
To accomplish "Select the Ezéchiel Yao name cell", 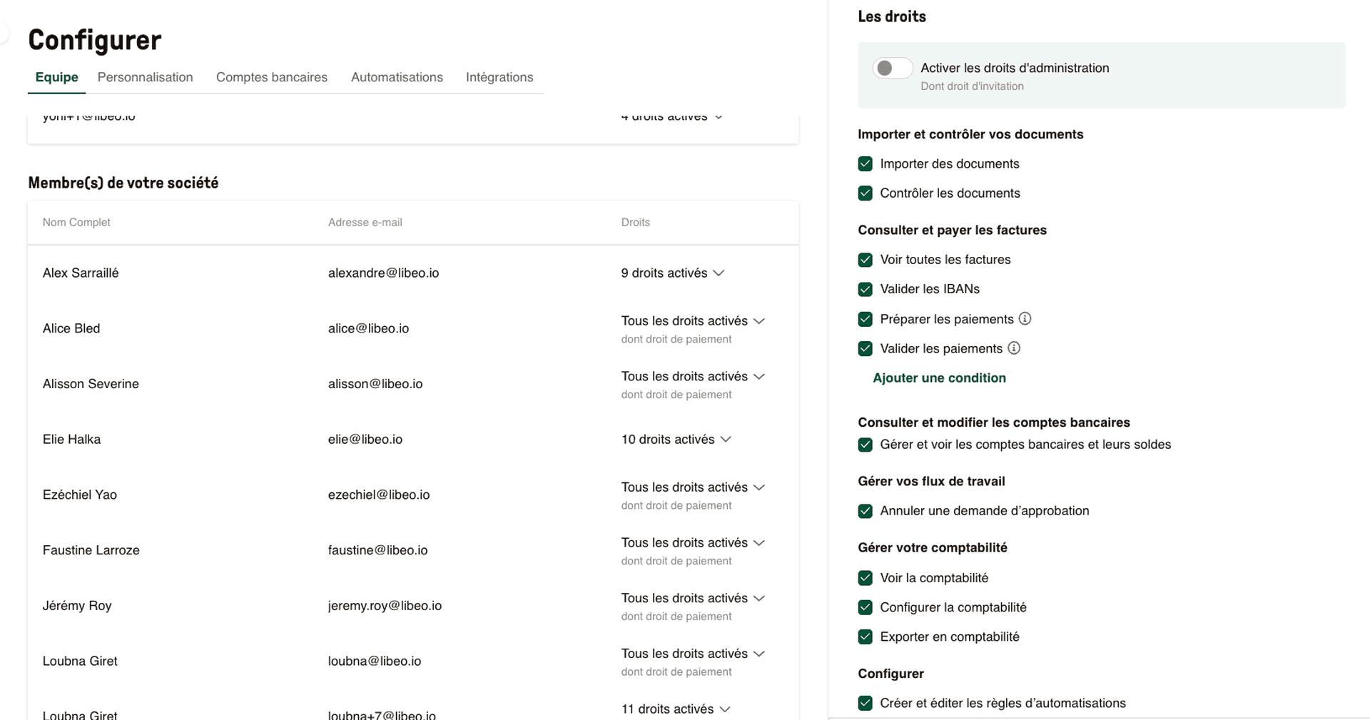I will click(x=80, y=495).
